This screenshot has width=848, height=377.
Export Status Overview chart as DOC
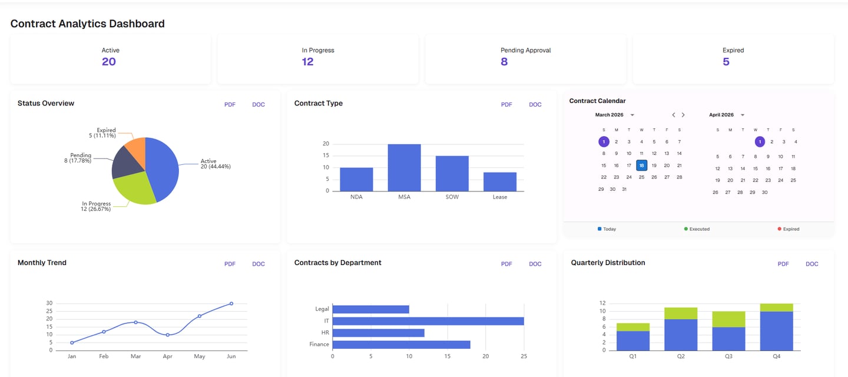tap(259, 104)
